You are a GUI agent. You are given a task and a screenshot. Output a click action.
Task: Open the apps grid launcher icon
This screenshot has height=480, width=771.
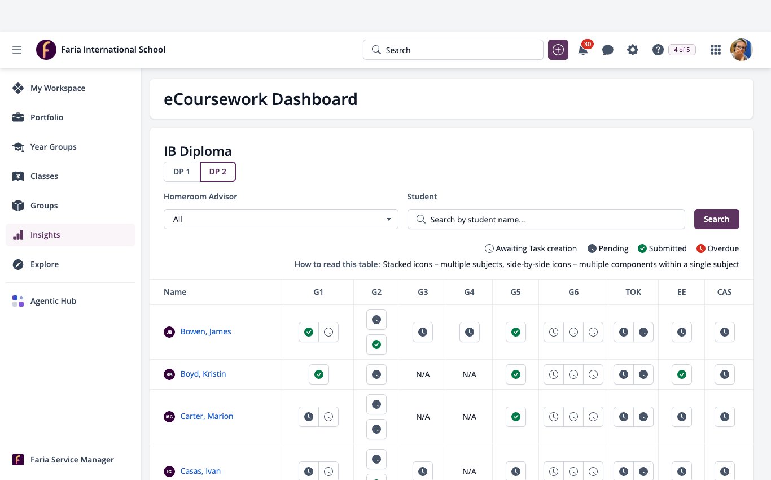[716, 50]
